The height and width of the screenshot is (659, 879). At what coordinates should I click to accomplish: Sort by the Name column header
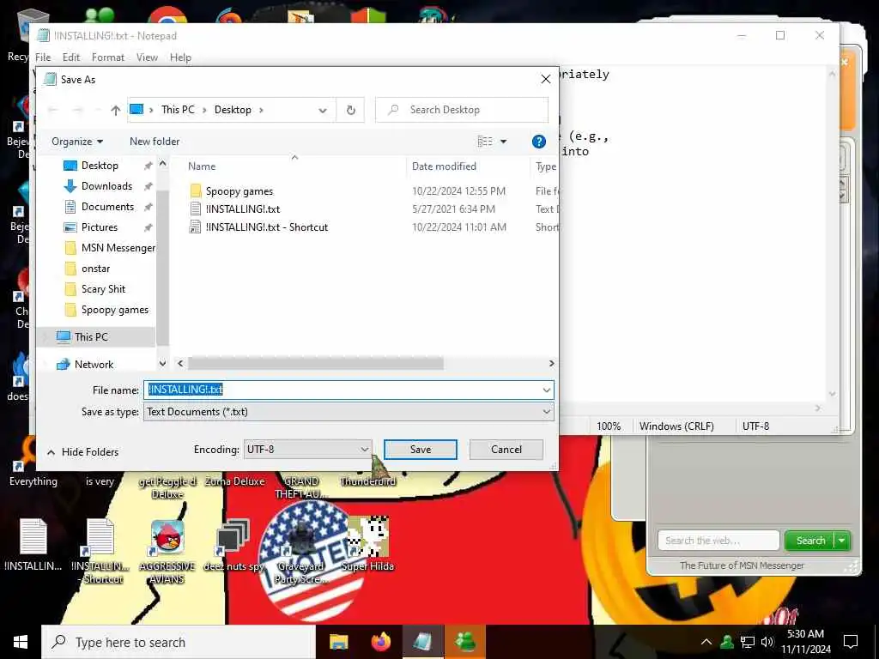(202, 166)
